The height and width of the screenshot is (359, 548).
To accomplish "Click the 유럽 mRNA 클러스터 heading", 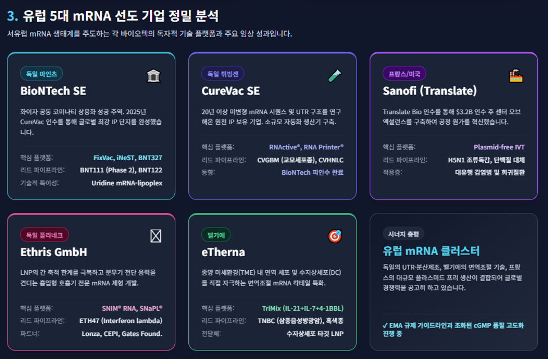I will click(431, 251).
